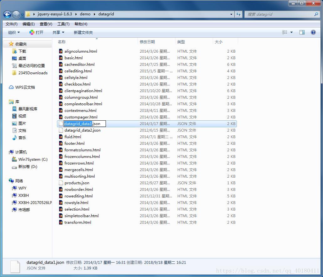Image resolution: width=323 pixels, height=277 pixels.
Task: Click the checkbox.html file icon
Action: (x=61, y=84)
